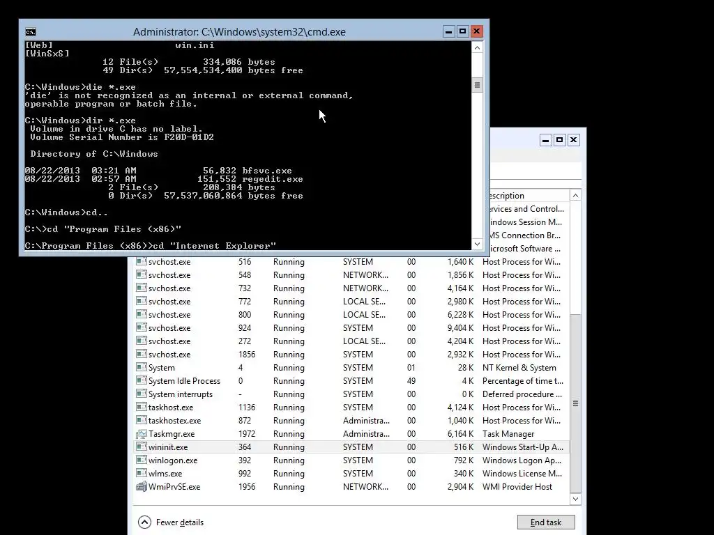
Task: Click the 'NT Kernel & System' description
Action: tap(519, 368)
